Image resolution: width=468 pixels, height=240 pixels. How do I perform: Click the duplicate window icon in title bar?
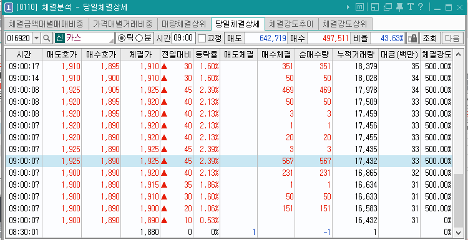[x=388, y=7]
